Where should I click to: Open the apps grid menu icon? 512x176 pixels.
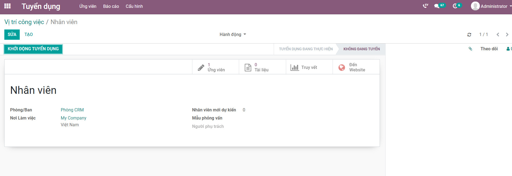[8, 6]
